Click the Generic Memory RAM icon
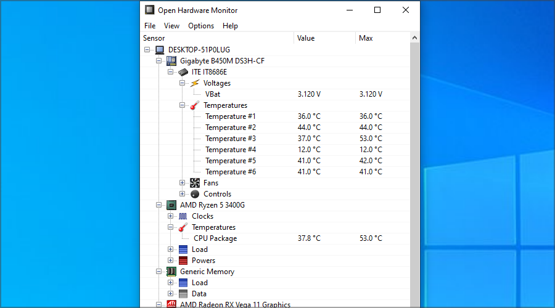 point(171,272)
